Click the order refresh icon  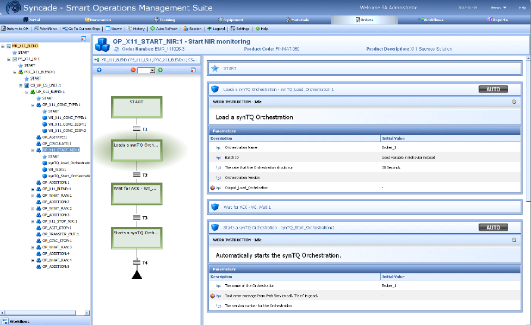[117, 49]
